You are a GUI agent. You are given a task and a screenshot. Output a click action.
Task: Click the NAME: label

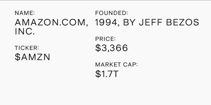(x=25, y=13)
